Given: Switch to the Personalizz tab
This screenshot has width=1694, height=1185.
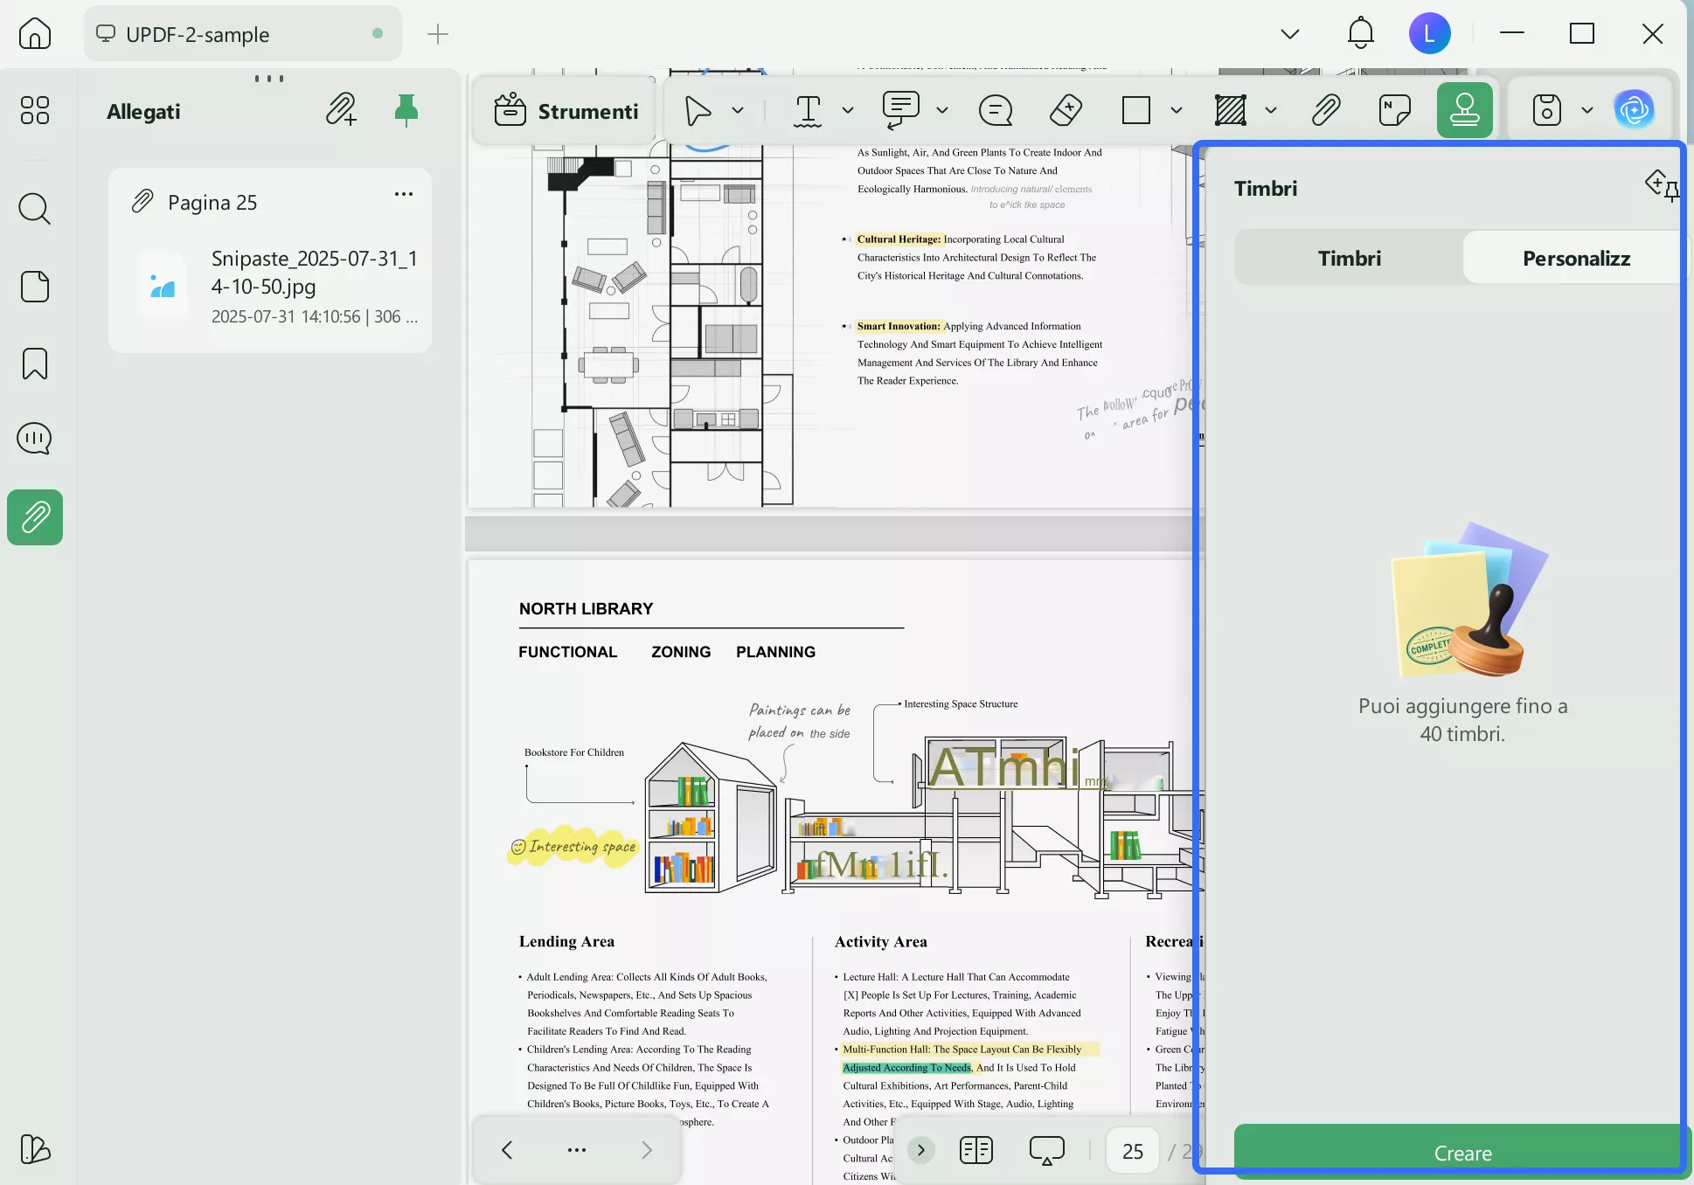Looking at the screenshot, I should tap(1575, 259).
